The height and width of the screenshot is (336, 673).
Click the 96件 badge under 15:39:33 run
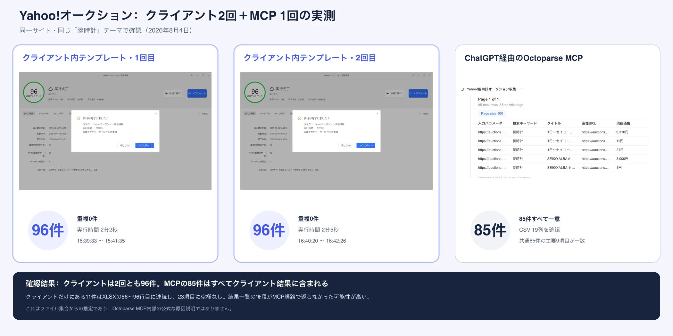click(x=48, y=230)
